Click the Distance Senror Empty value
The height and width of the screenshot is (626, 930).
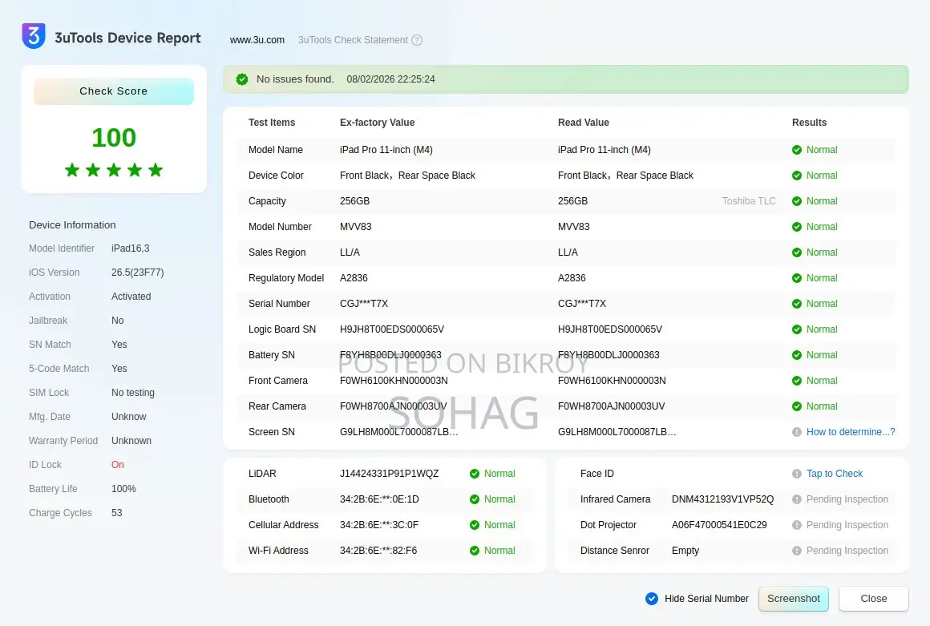[x=685, y=551]
